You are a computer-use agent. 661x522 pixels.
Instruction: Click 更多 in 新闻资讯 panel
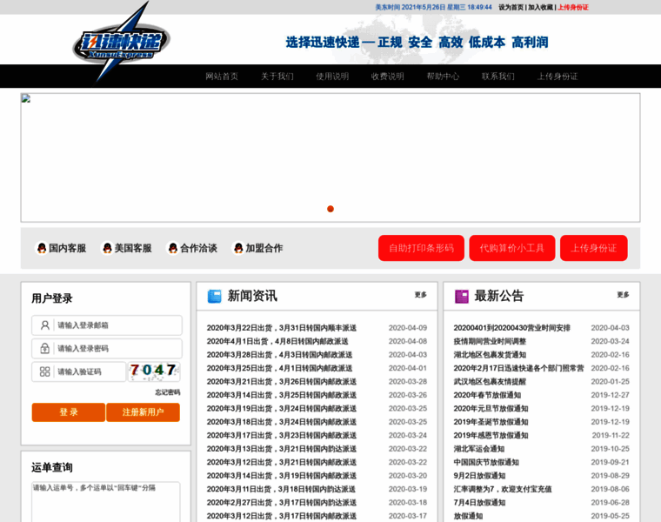click(420, 295)
